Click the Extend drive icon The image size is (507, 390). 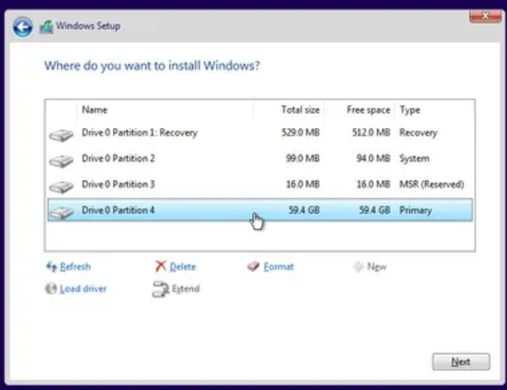click(x=161, y=289)
